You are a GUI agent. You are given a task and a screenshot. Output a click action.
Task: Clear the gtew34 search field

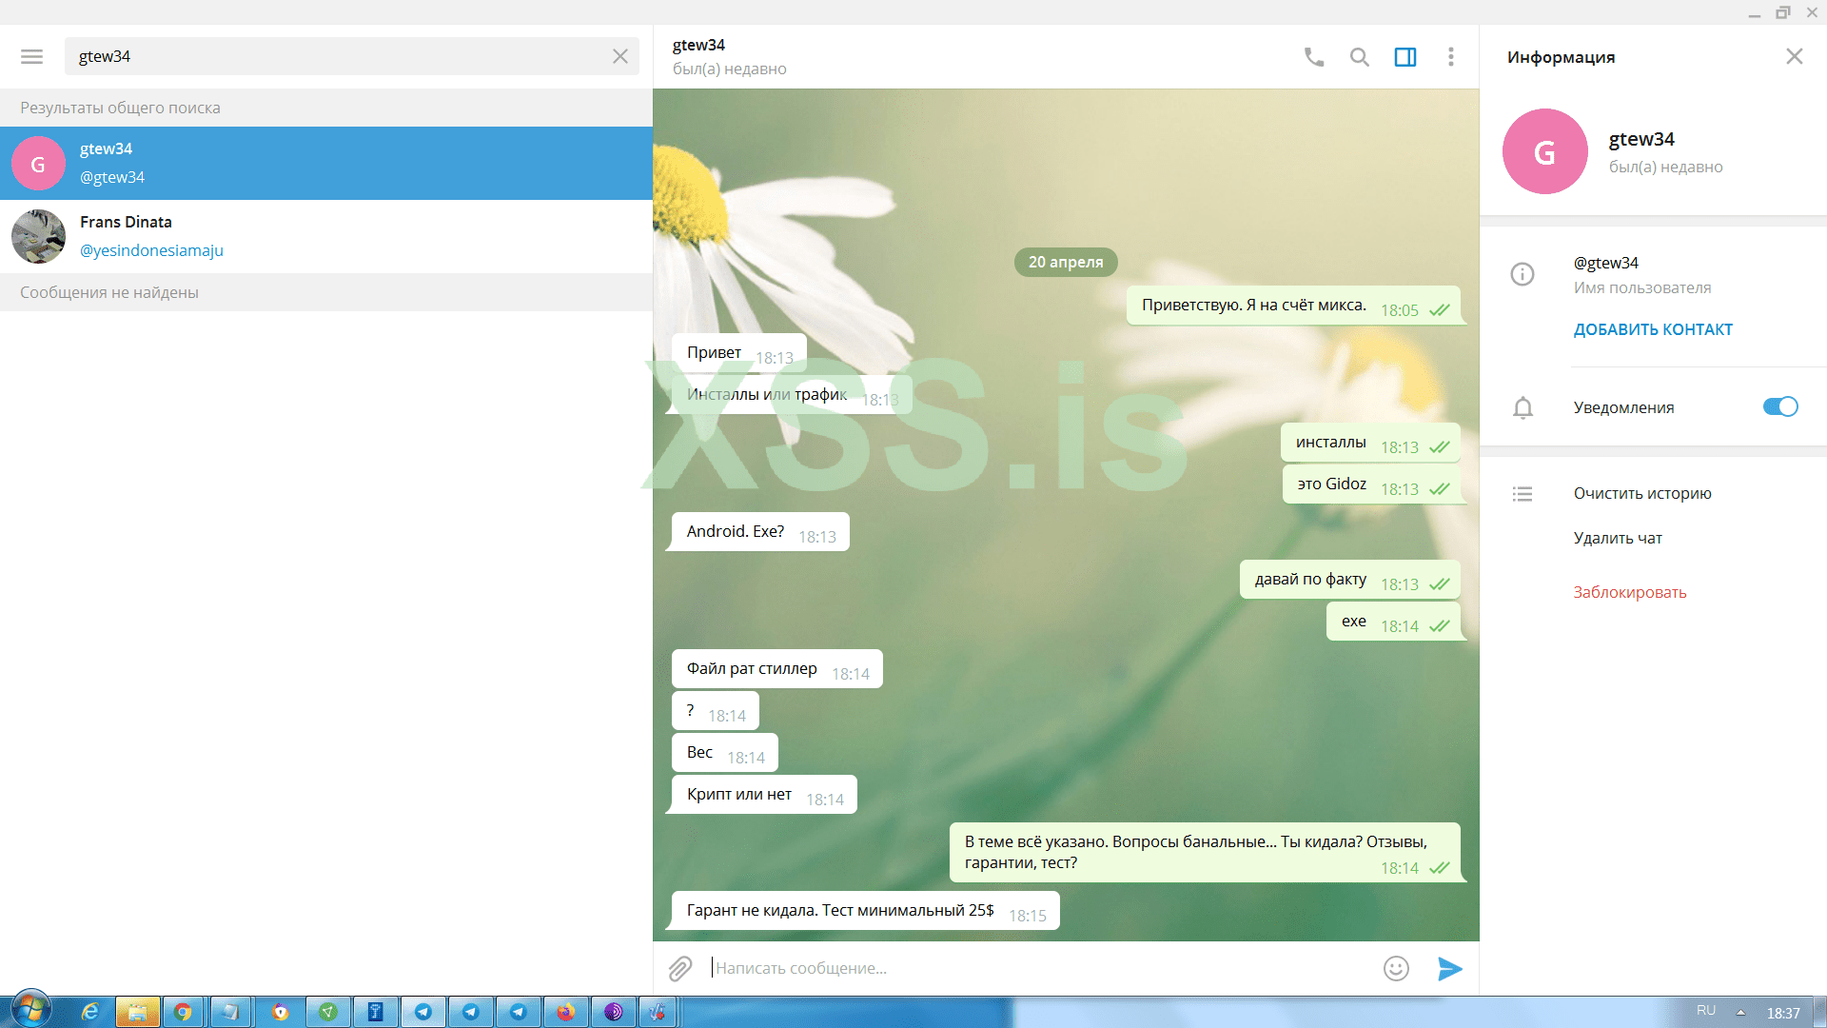point(620,56)
